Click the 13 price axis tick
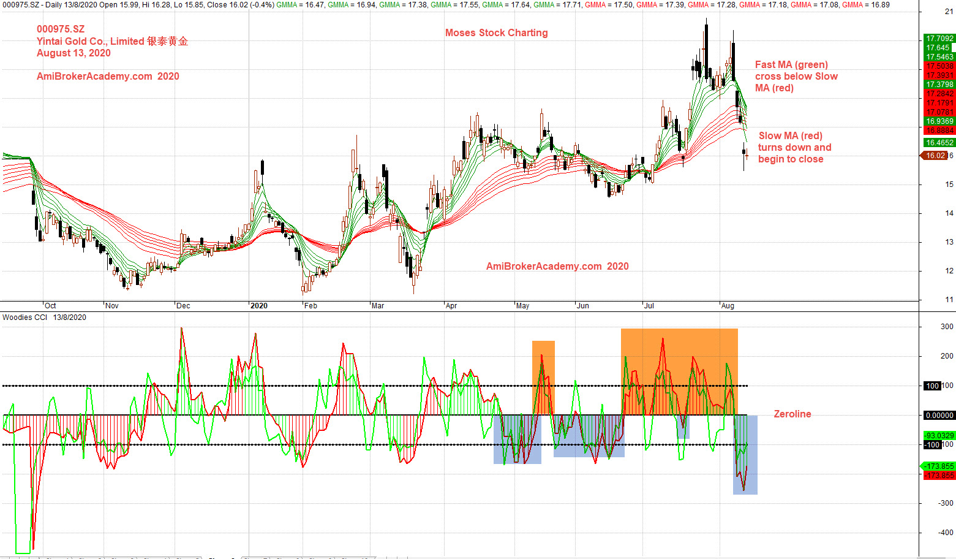The width and height of the screenshot is (956, 559). coord(949,242)
